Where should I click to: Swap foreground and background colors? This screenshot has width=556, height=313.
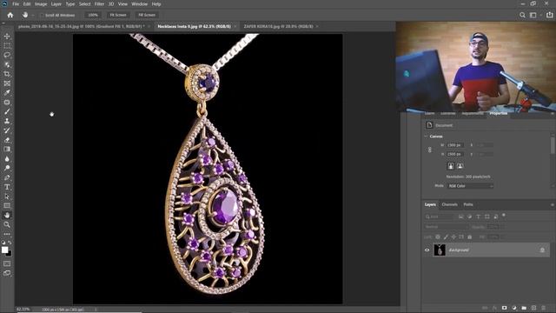click(x=10, y=243)
